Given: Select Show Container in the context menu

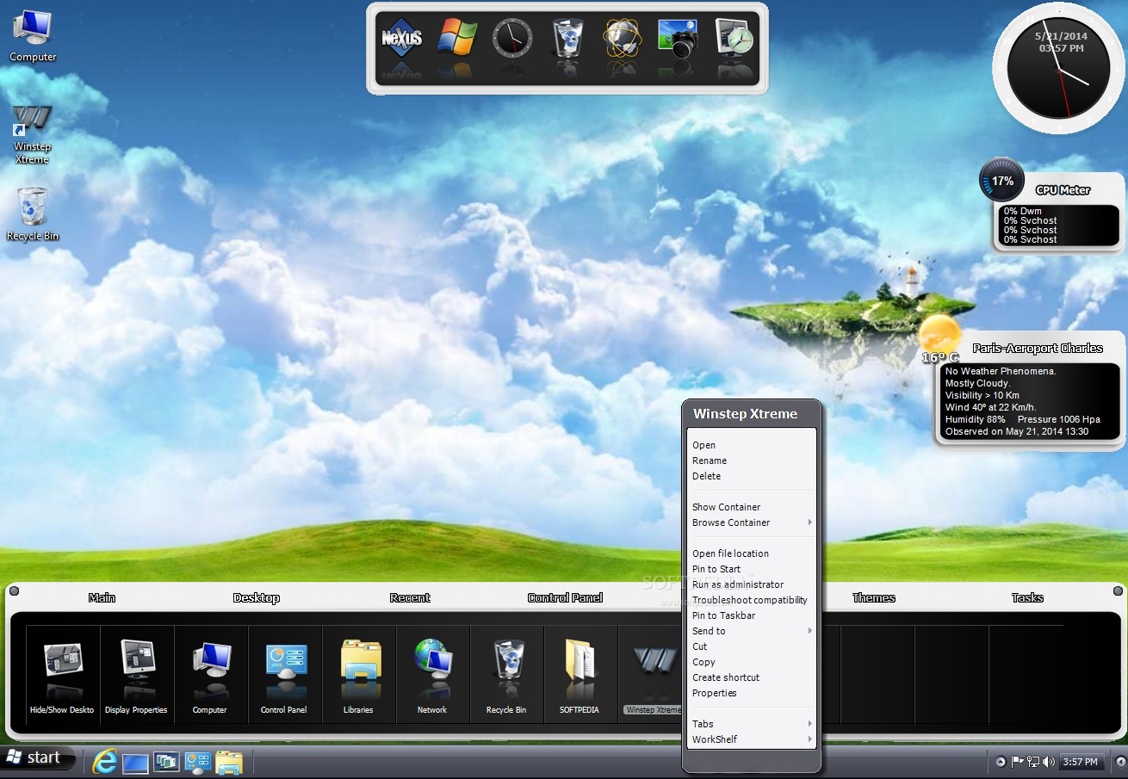Looking at the screenshot, I should pos(752,507).
